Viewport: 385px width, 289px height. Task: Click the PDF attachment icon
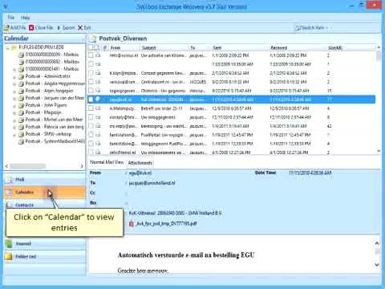click(132, 223)
